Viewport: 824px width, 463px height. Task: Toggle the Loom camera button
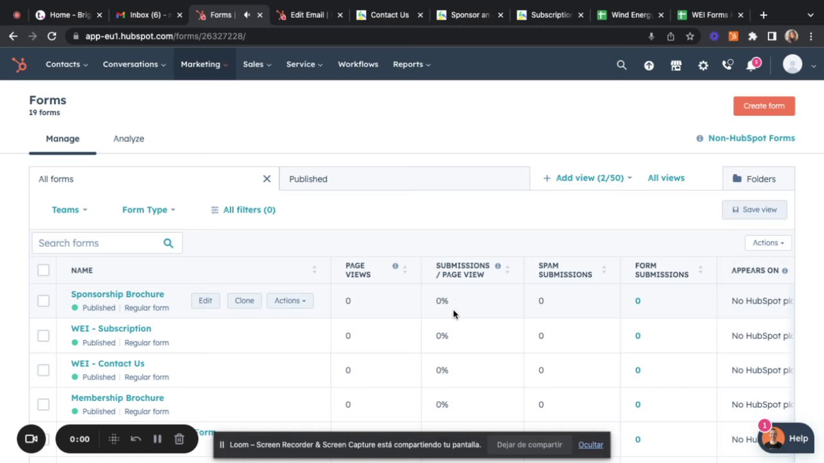(x=31, y=439)
